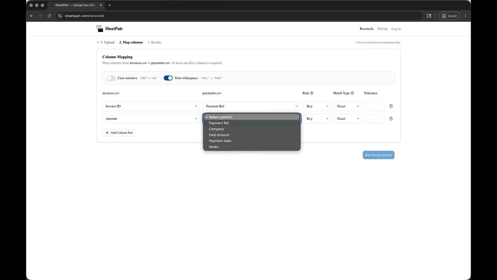The width and height of the screenshot is (497, 280).
Task: Open the Amount column dropdown
Action: 151,119
